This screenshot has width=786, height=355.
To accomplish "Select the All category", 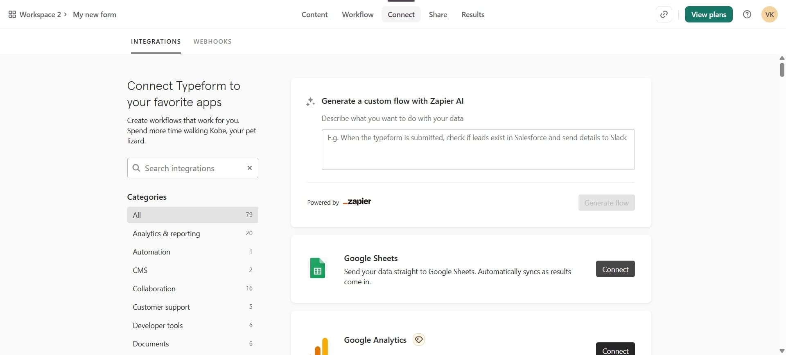I will coord(193,215).
